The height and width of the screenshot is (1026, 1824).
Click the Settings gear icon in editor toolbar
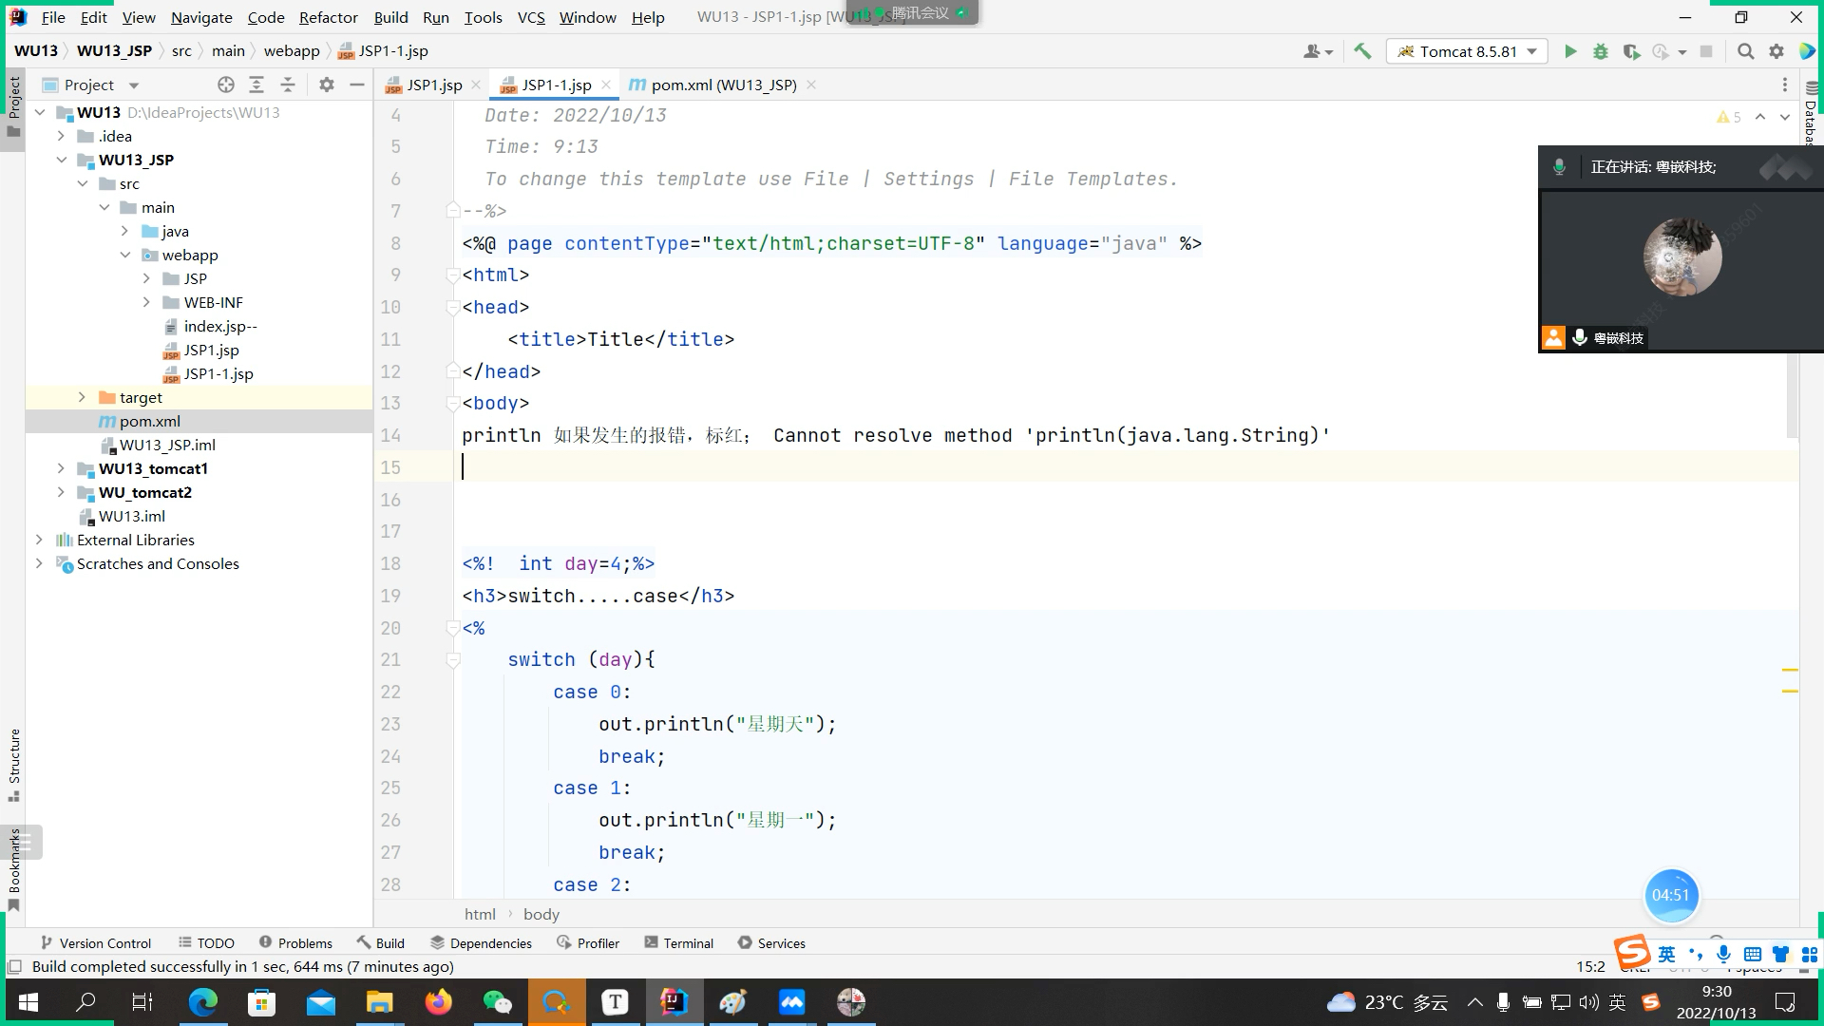point(1777,51)
